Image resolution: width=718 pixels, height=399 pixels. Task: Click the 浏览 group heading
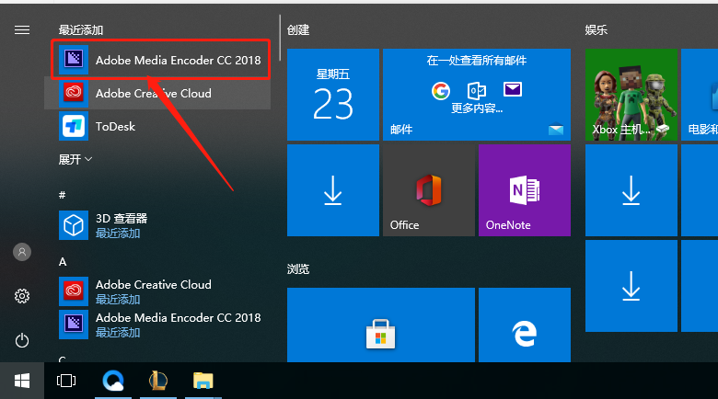coord(298,269)
